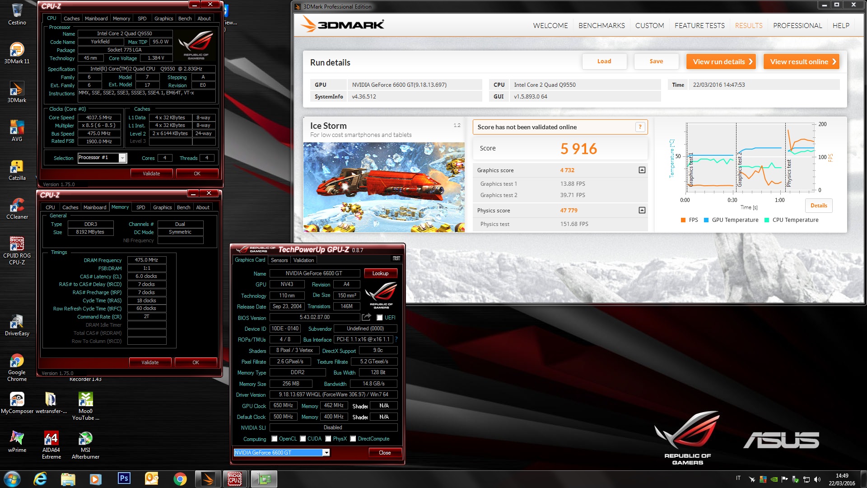Screen dimensions: 867x488
Task: Open the wetransfer archive desktop icon
Action: pos(51,403)
